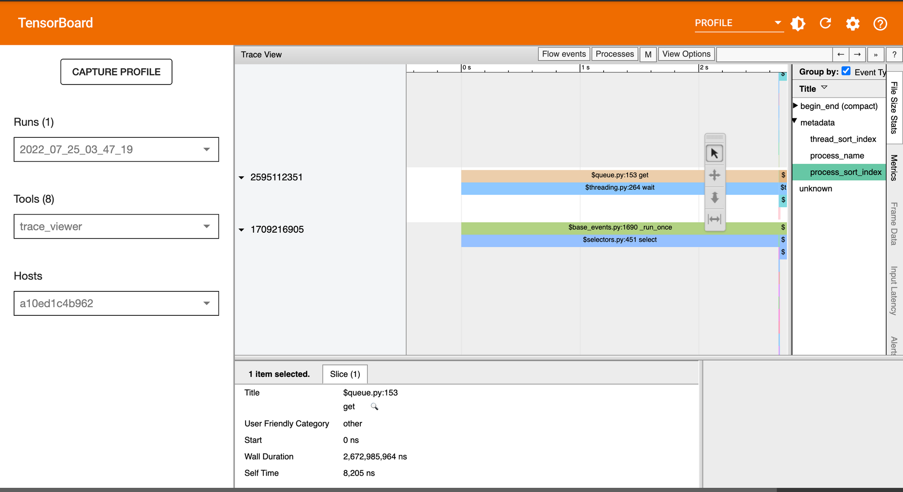Open the Tools dropdown trace_viewer

coord(116,226)
